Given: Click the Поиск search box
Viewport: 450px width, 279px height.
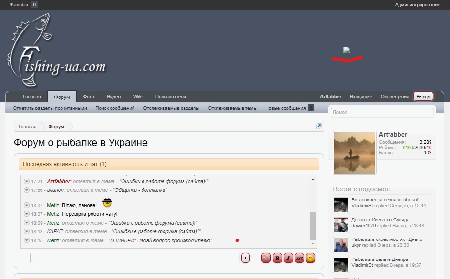Looking at the screenshot, I should point(382,112).
